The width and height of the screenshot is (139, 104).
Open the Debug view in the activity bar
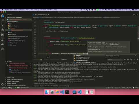[x=3, y=30]
